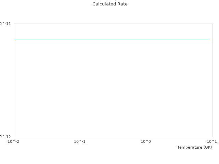Click the blue line above the 10^0 tick
The width and height of the screenshot is (219, 164).
tap(146, 39)
